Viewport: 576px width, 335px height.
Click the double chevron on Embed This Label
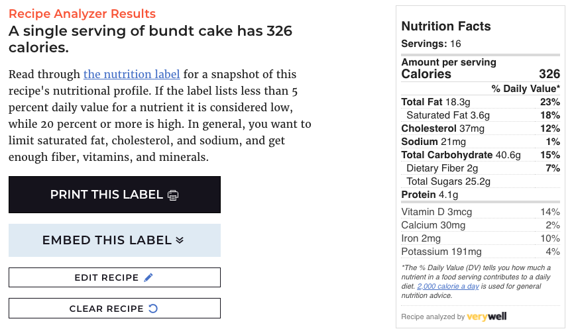coord(180,240)
